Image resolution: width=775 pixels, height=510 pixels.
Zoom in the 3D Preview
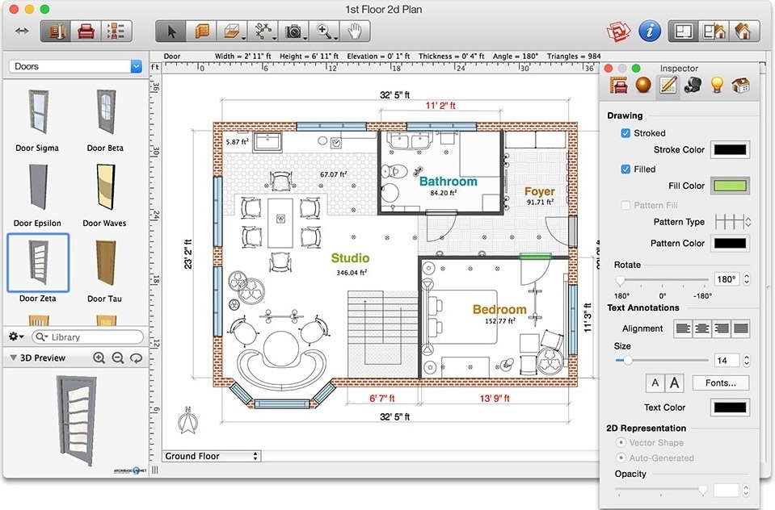pos(99,358)
